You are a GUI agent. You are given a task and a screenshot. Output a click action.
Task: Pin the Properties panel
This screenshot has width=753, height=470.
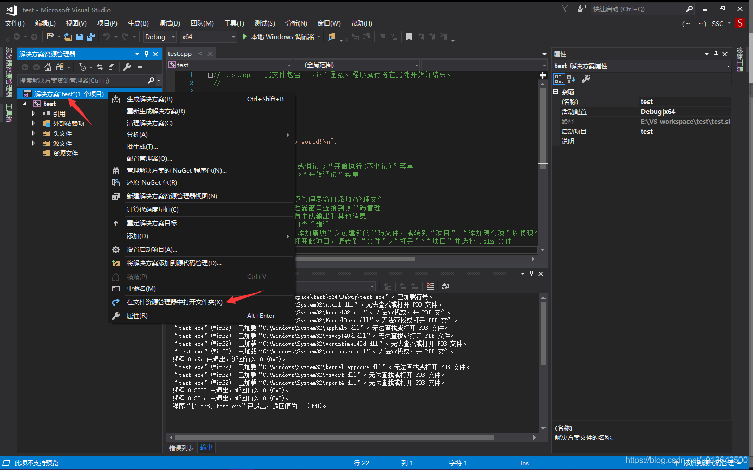pyautogui.click(x=716, y=54)
